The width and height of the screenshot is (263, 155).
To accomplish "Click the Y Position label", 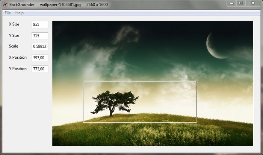I will (18, 69).
